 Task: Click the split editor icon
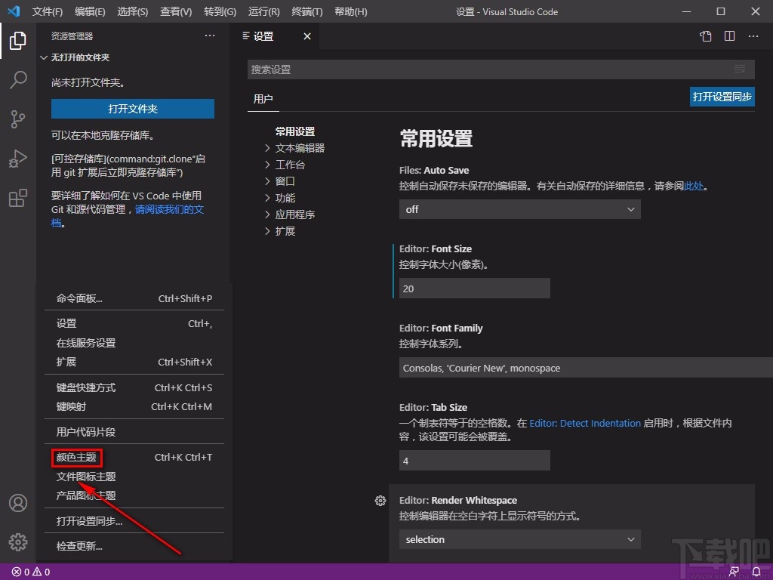tap(730, 36)
